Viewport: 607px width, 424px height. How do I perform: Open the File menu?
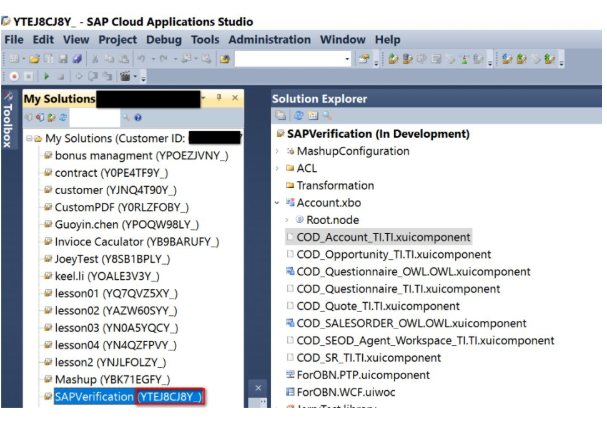click(14, 39)
